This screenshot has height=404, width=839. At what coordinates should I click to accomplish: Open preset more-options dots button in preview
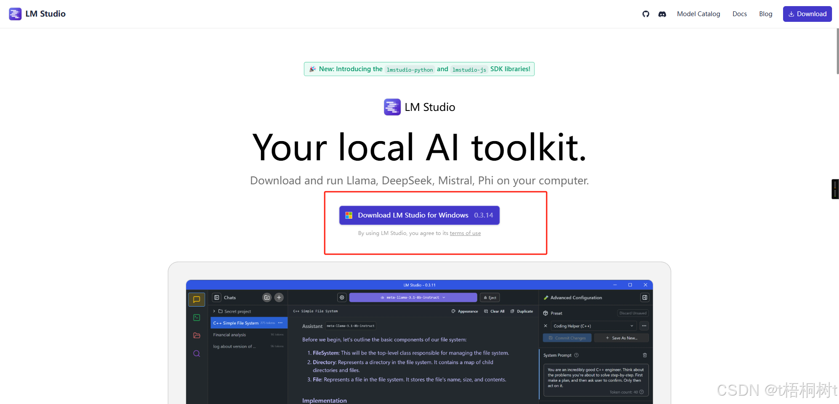click(644, 326)
